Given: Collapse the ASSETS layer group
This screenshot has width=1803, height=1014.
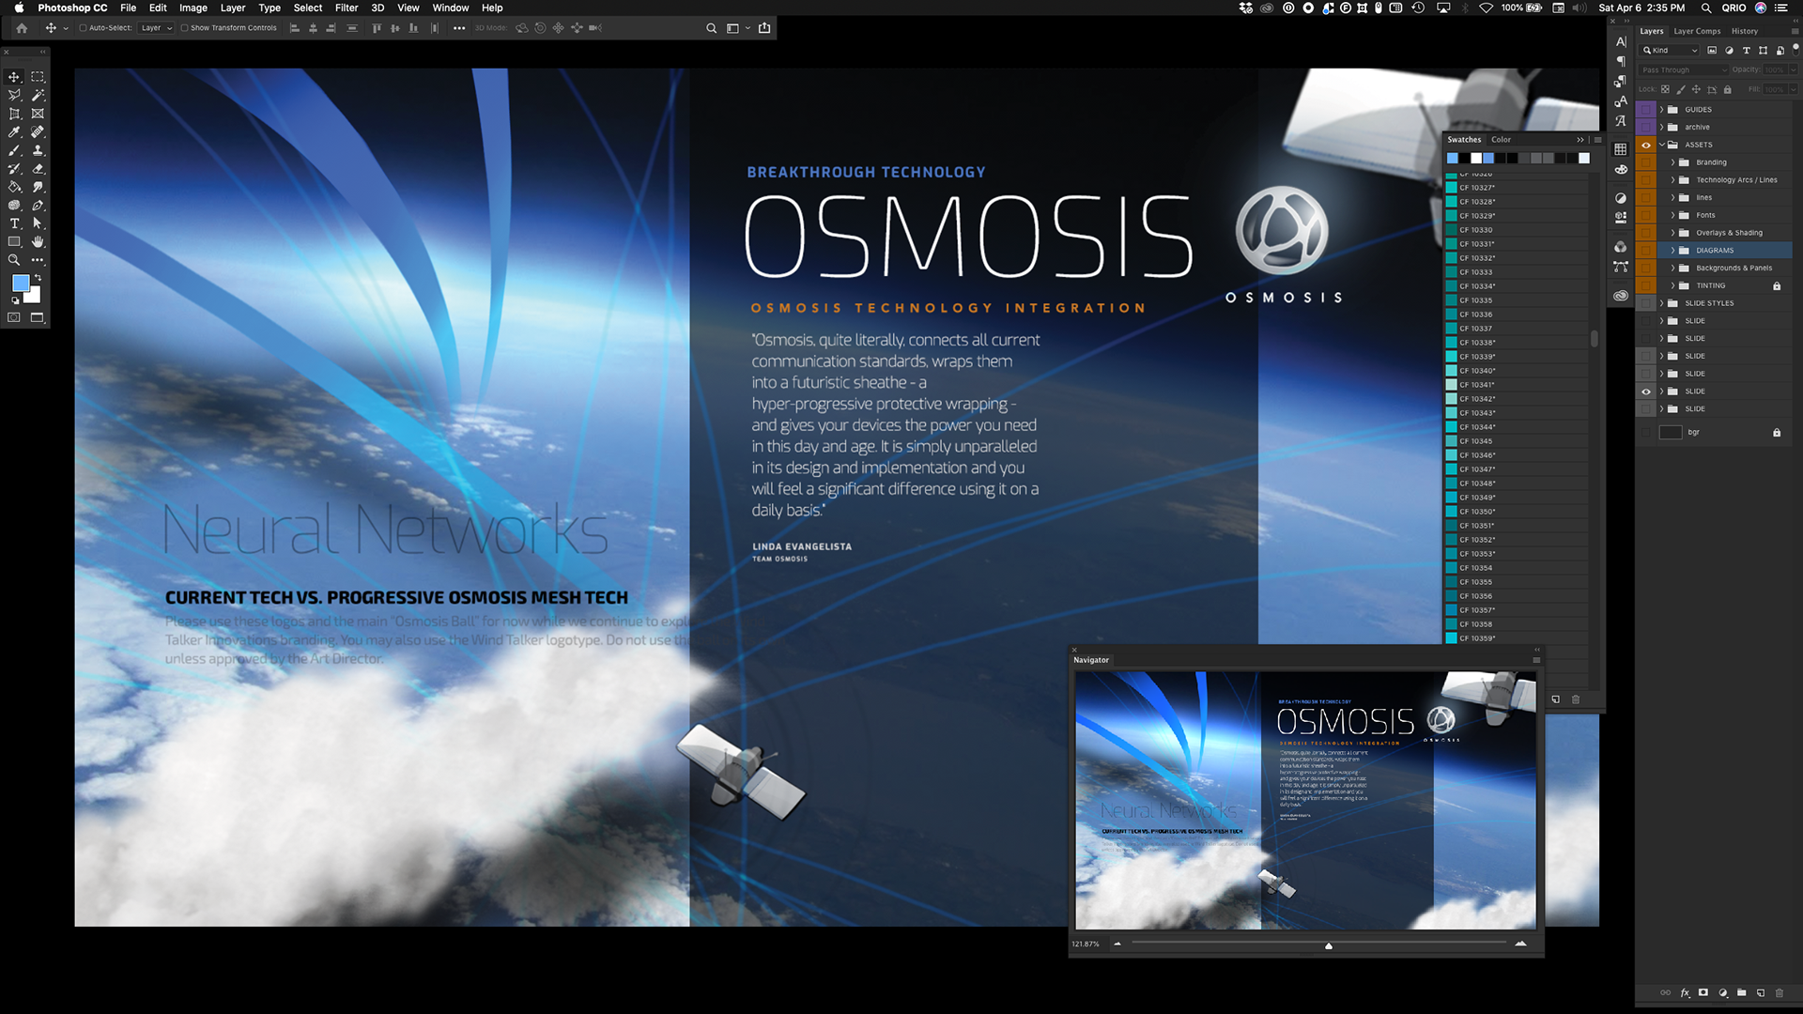Looking at the screenshot, I should click(x=1661, y=145).
